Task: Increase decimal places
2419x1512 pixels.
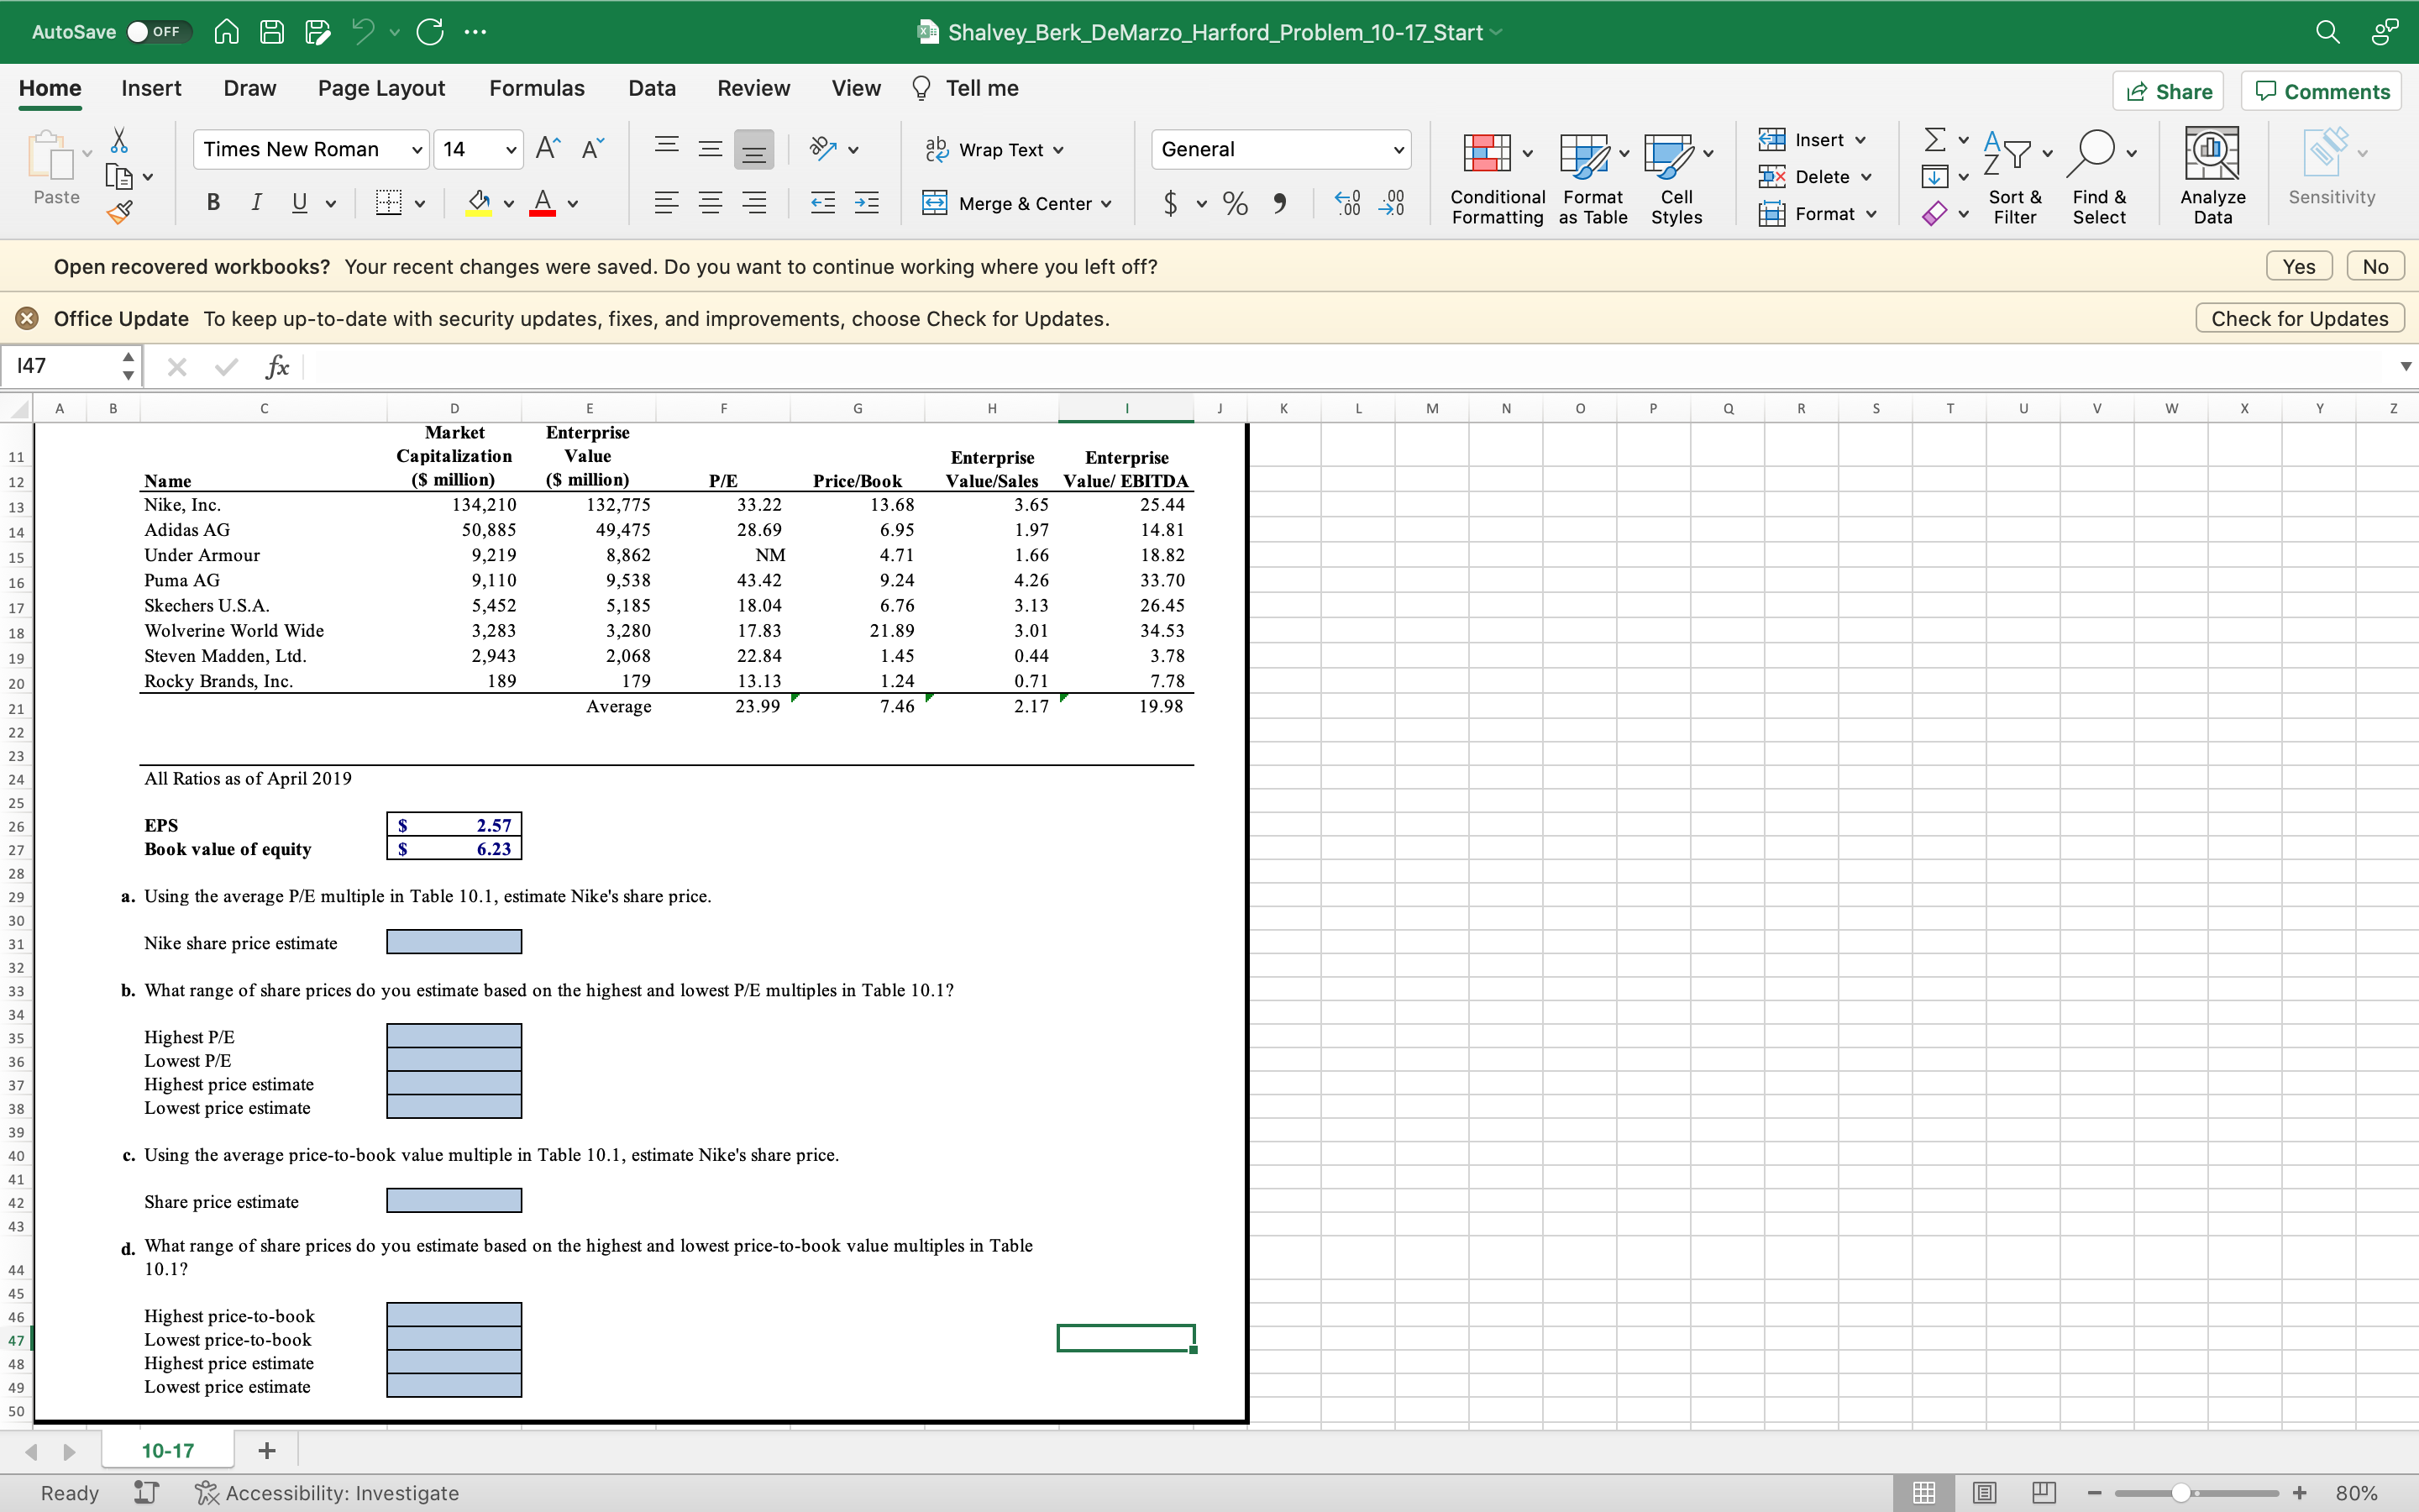Action: coord(1346,203)
